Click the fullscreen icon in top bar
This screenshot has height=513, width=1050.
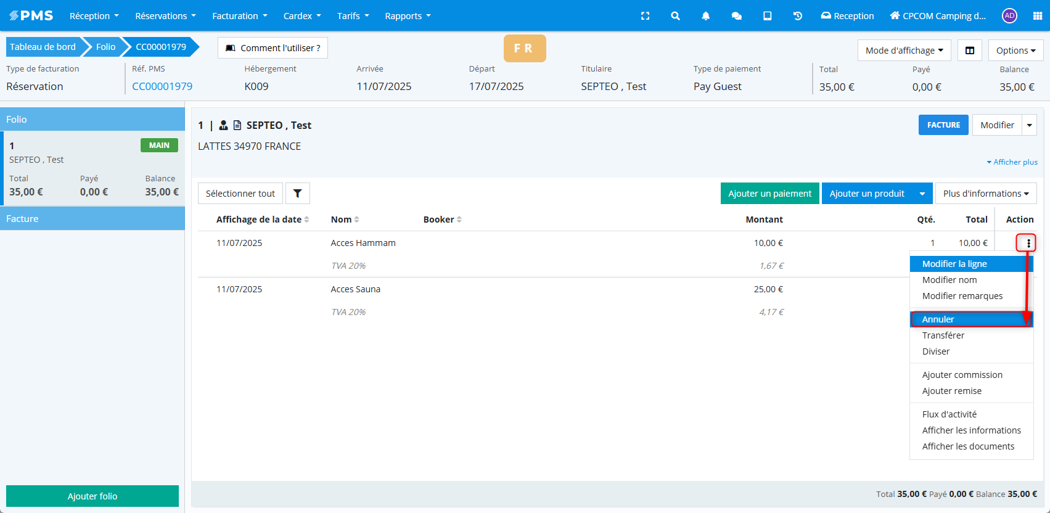(x=645, y=16)
